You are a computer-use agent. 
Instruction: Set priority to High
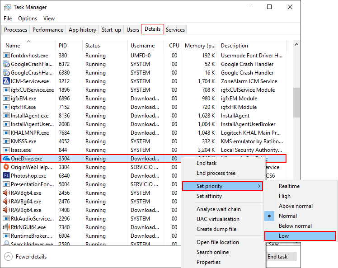pyautogui.click(x=300, y=196)
